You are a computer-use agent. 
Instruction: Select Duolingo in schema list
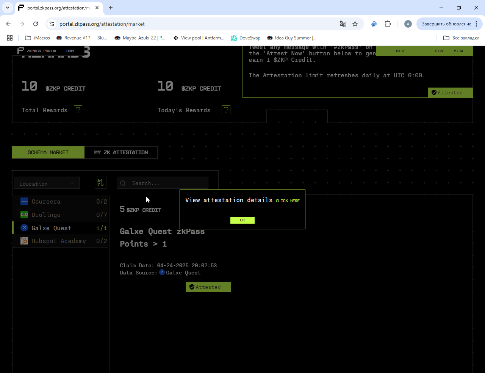click(61, 215)
